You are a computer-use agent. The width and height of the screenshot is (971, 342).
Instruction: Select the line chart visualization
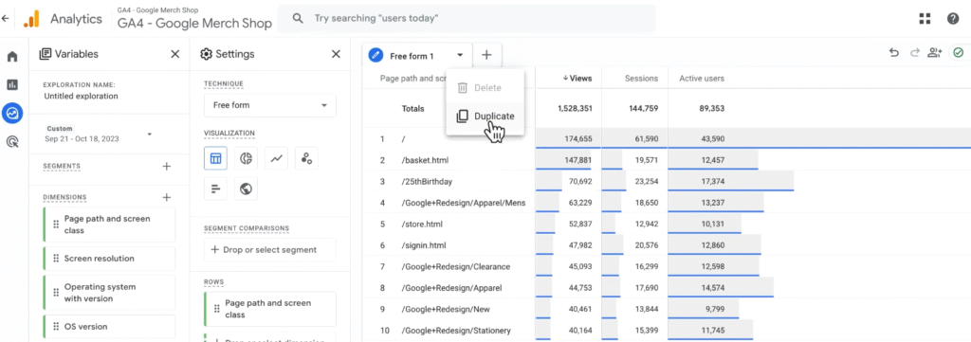(x=276, y=158)
